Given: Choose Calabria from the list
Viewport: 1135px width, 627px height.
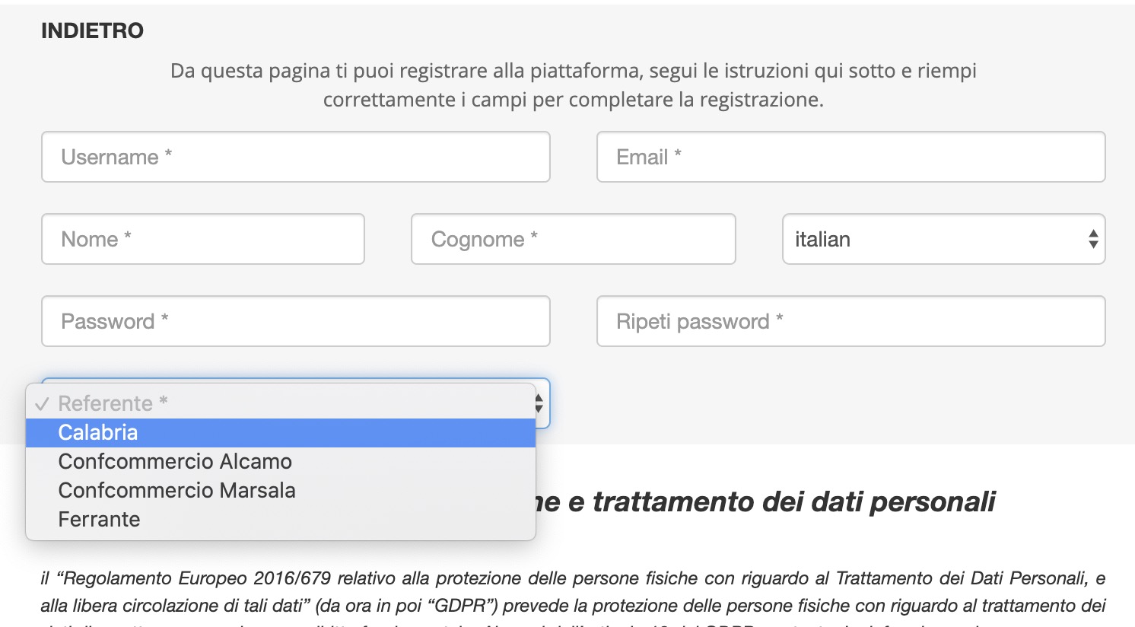Looking at the screenshot, I should [98, 432].
